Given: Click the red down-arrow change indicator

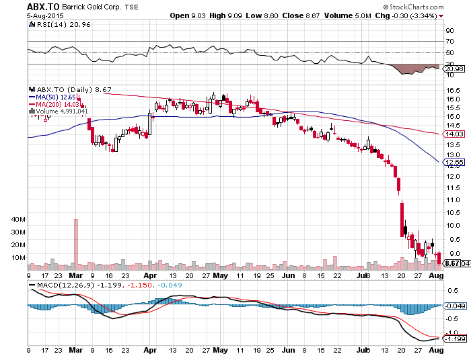Looking at the screenshot, I should click(x=441, y=16).
